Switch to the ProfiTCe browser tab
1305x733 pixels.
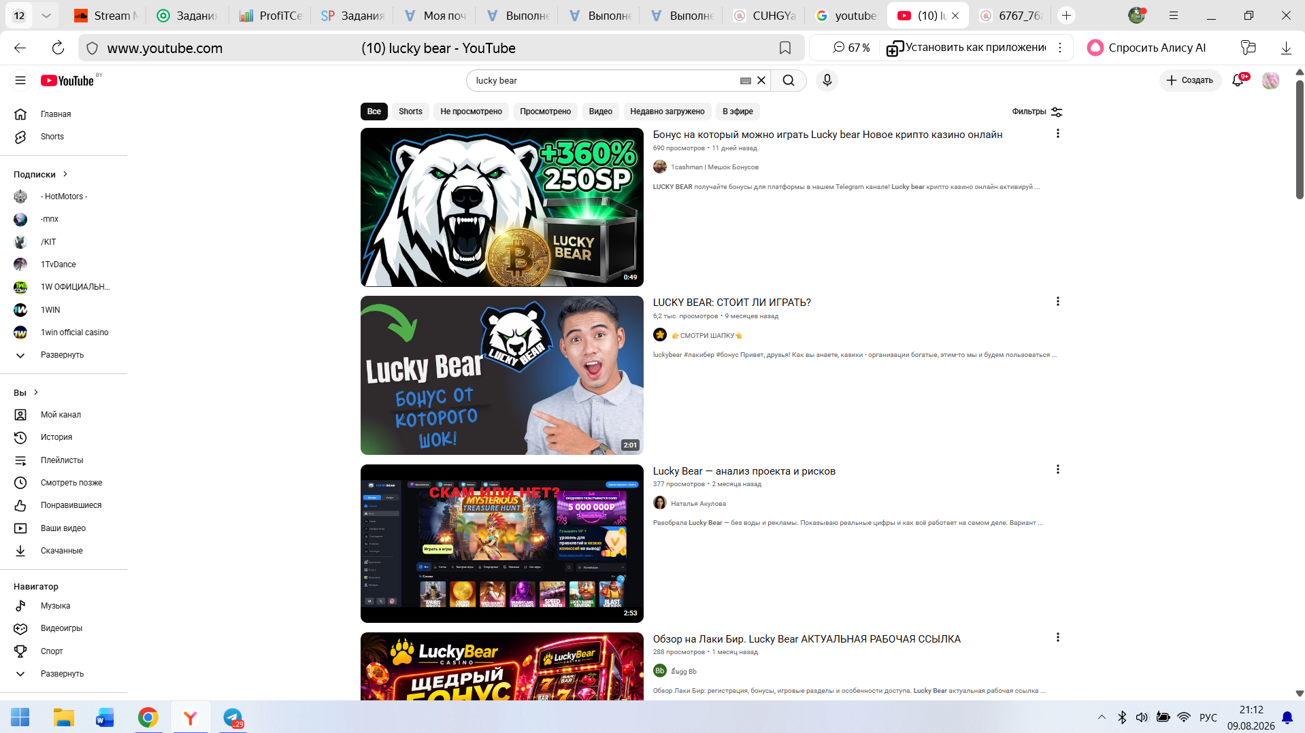point(271,16)
